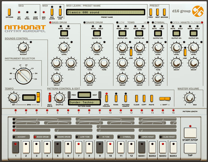The height and width of the screenshot is (162, 208).
Task: Mute the Snare Drum
Action: 93,26
